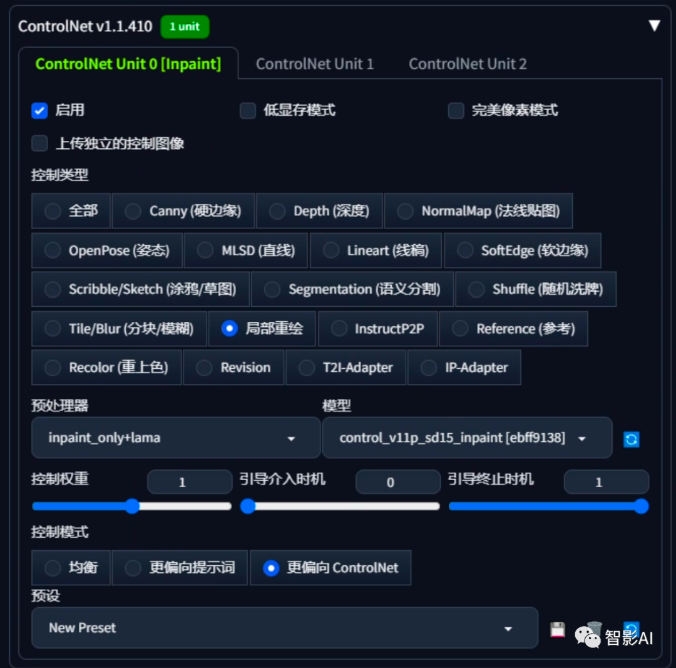676x668 pixels.
Task: Click the 引导终止时机 value input field
Action: coord(606,481)
